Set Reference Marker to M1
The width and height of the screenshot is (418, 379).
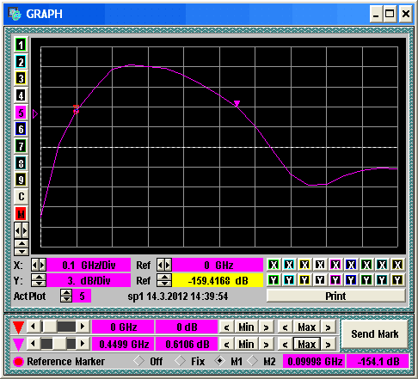click(x=220, y=361)
